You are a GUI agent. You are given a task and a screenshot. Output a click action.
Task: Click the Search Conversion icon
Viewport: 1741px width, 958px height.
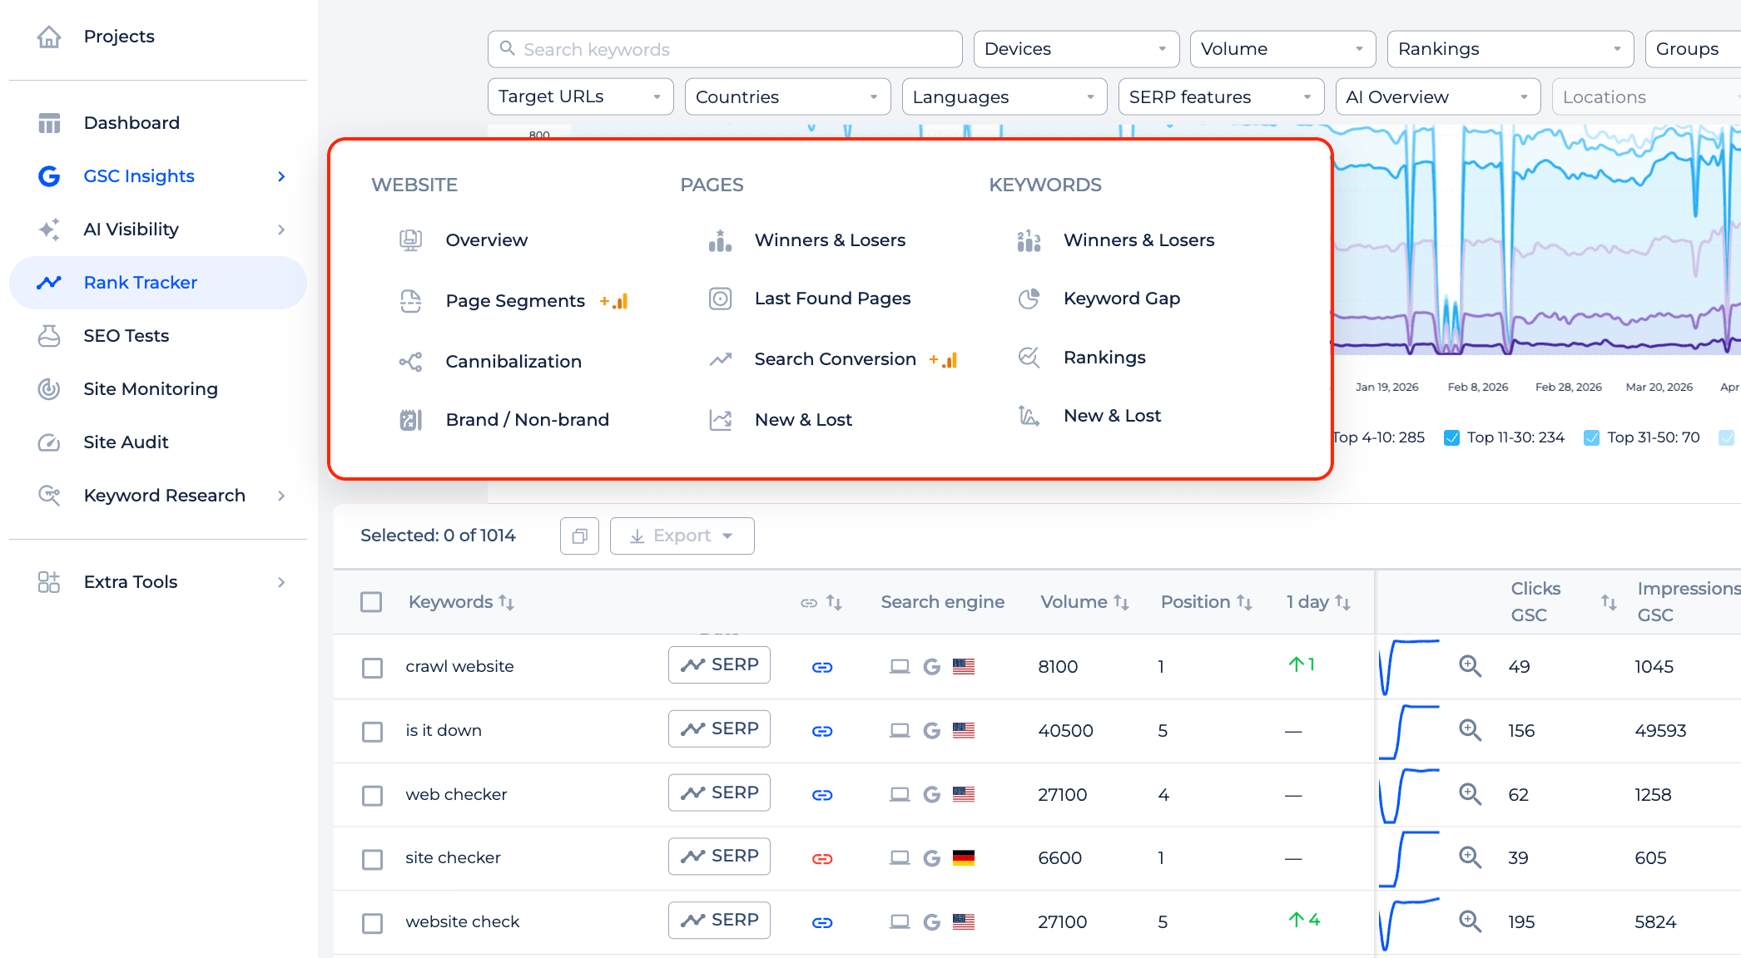(x=720, y=359)
